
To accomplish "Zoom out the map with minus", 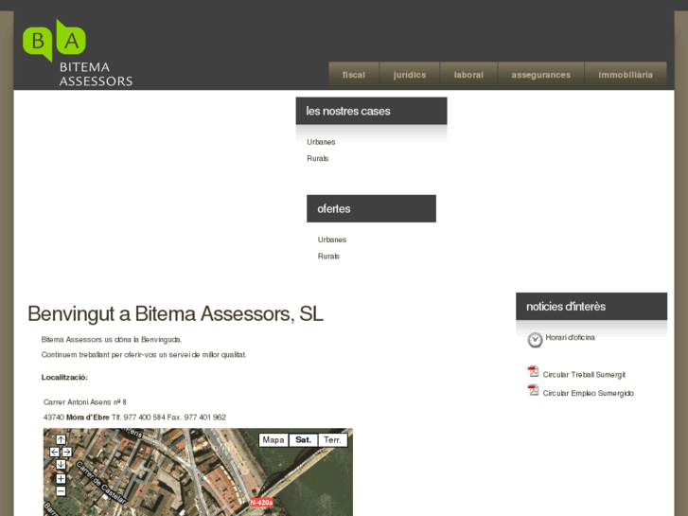I will 61,491.
